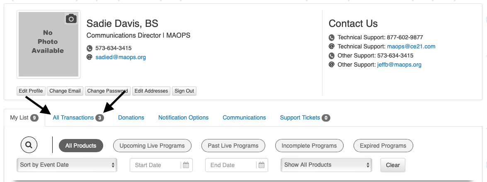Click the Start Date input field
487x182 pixels.
(161, 165)
